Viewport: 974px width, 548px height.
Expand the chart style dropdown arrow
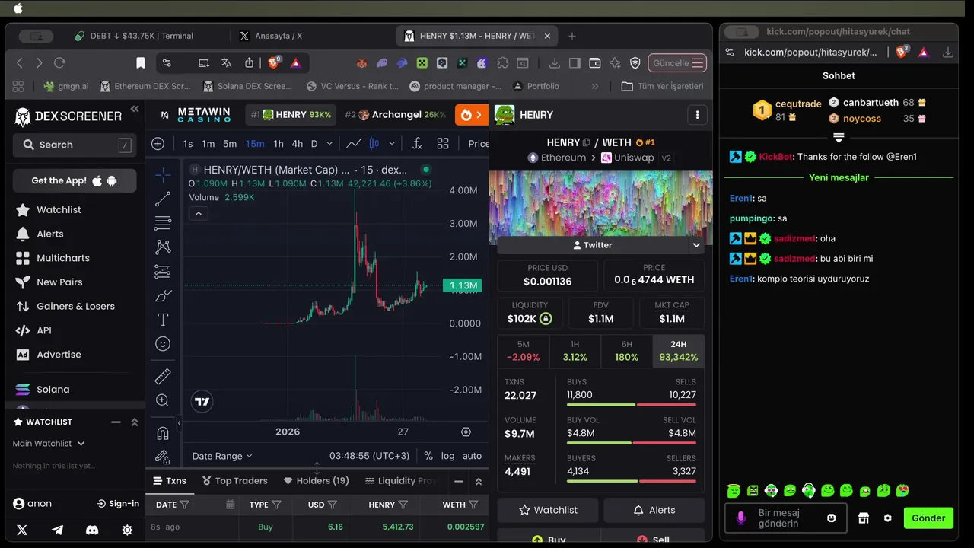point(392,143)
